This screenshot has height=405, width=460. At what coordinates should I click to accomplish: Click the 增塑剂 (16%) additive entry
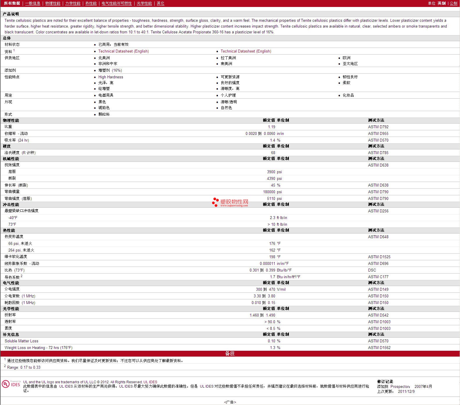(110, 70)
